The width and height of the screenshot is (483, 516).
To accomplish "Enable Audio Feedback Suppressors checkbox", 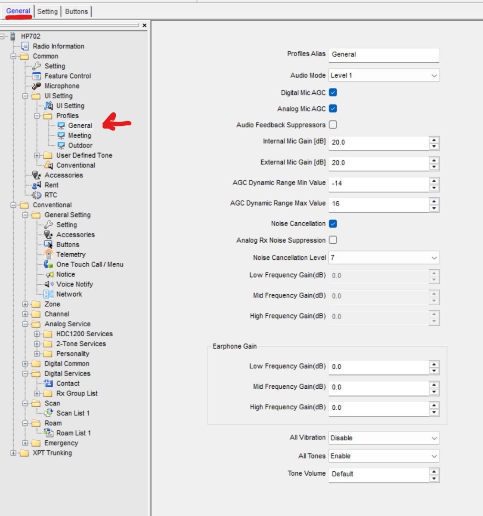I will (x=333, y=125).
